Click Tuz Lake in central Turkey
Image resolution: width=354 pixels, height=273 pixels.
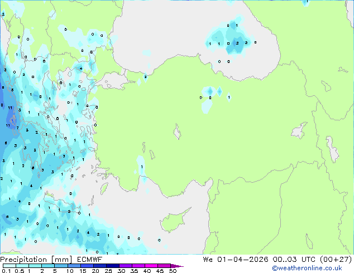[177, 131]
